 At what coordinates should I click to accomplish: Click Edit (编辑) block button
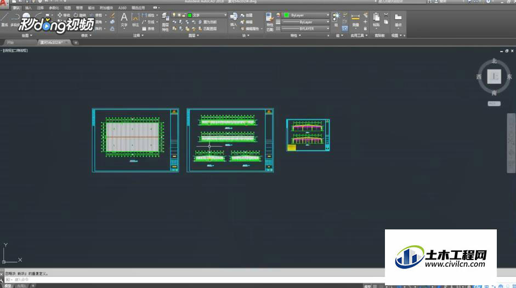[x=246, y=22]
